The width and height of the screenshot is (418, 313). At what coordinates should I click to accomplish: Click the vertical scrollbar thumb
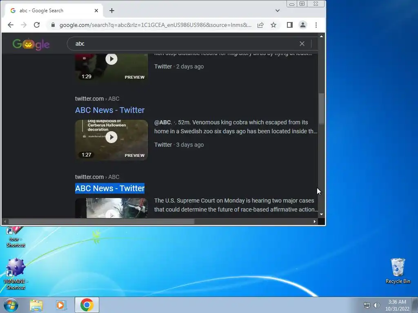(x=322, y=108)
